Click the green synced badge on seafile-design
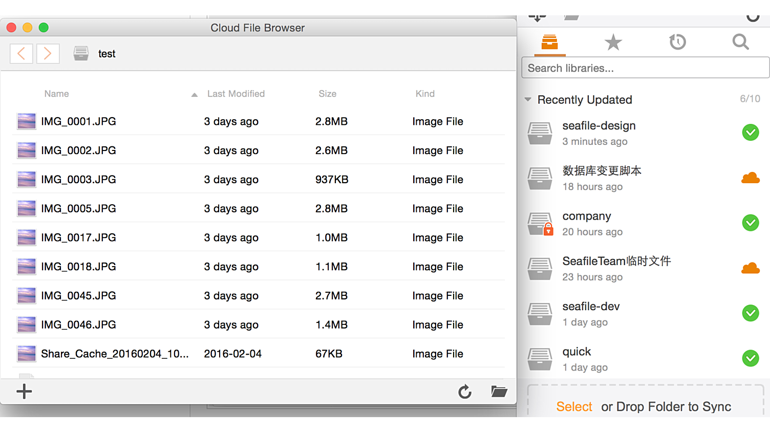This screenshot has height=433, width=770. [751, 132]
